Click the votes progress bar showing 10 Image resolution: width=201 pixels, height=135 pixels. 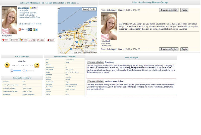tap(30, 71)
